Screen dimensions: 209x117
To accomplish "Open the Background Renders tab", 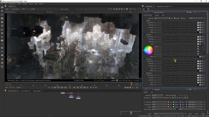I will (163, 6).
